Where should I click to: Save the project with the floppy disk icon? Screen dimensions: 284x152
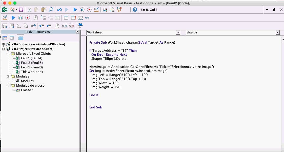21,10
